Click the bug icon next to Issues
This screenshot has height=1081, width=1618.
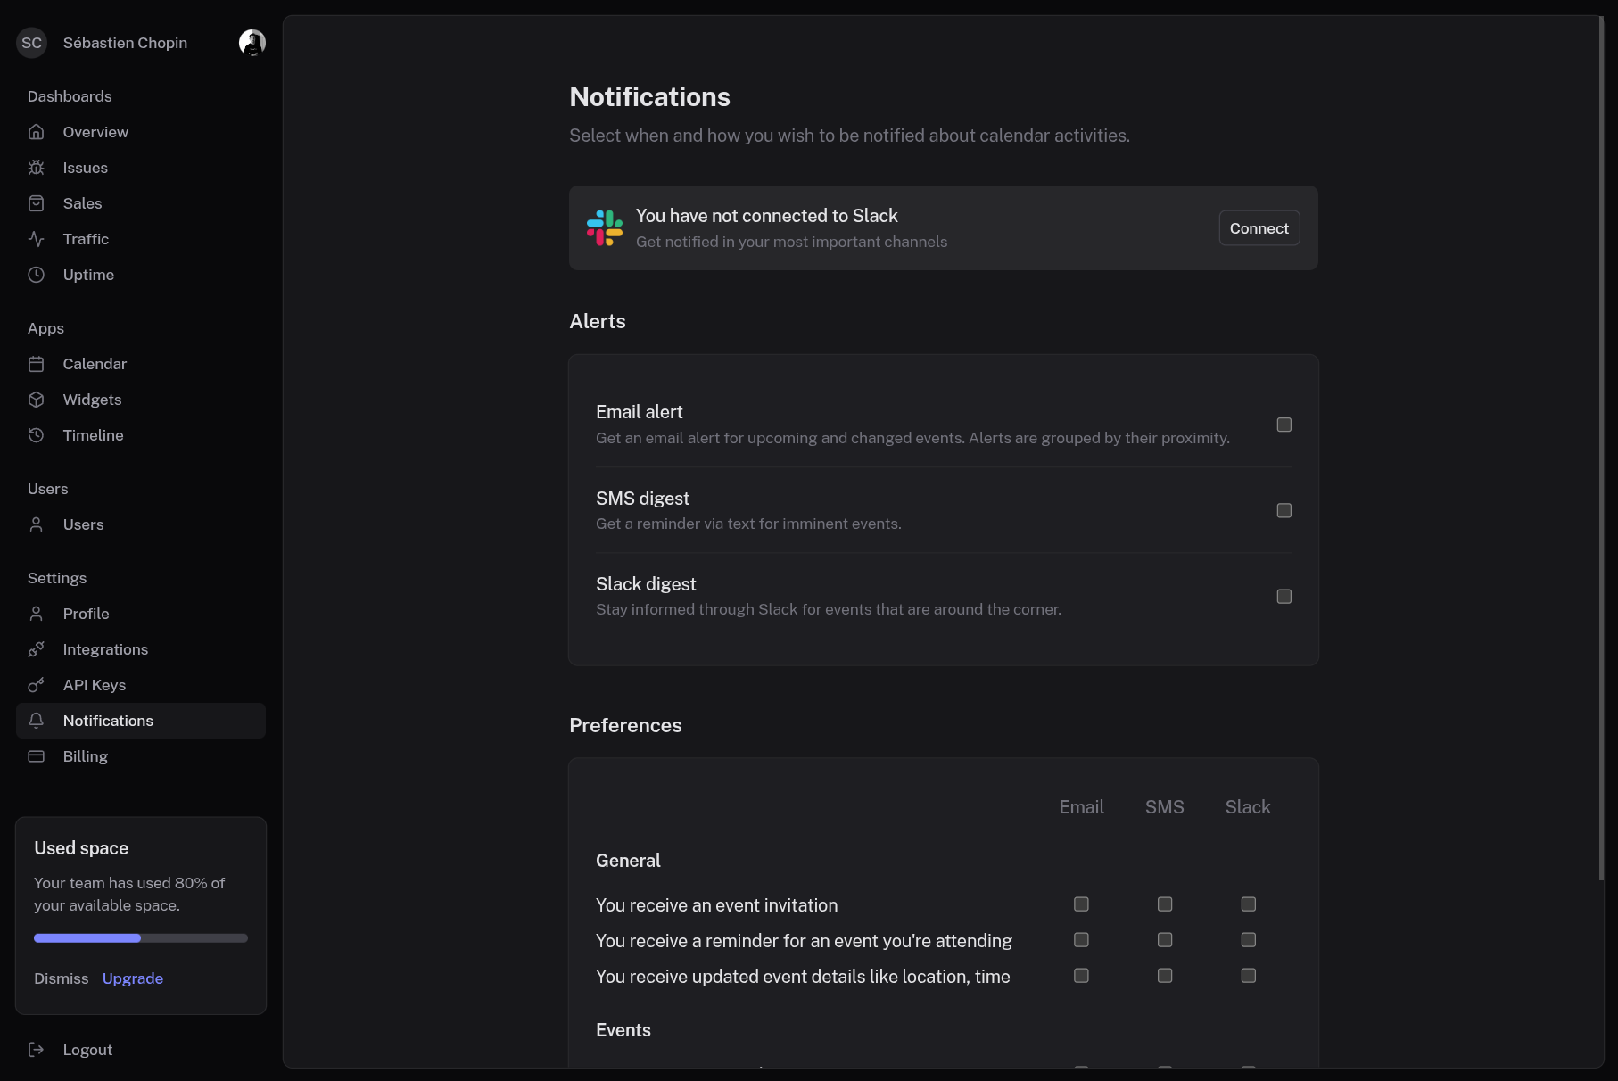(x=36, y=168)
